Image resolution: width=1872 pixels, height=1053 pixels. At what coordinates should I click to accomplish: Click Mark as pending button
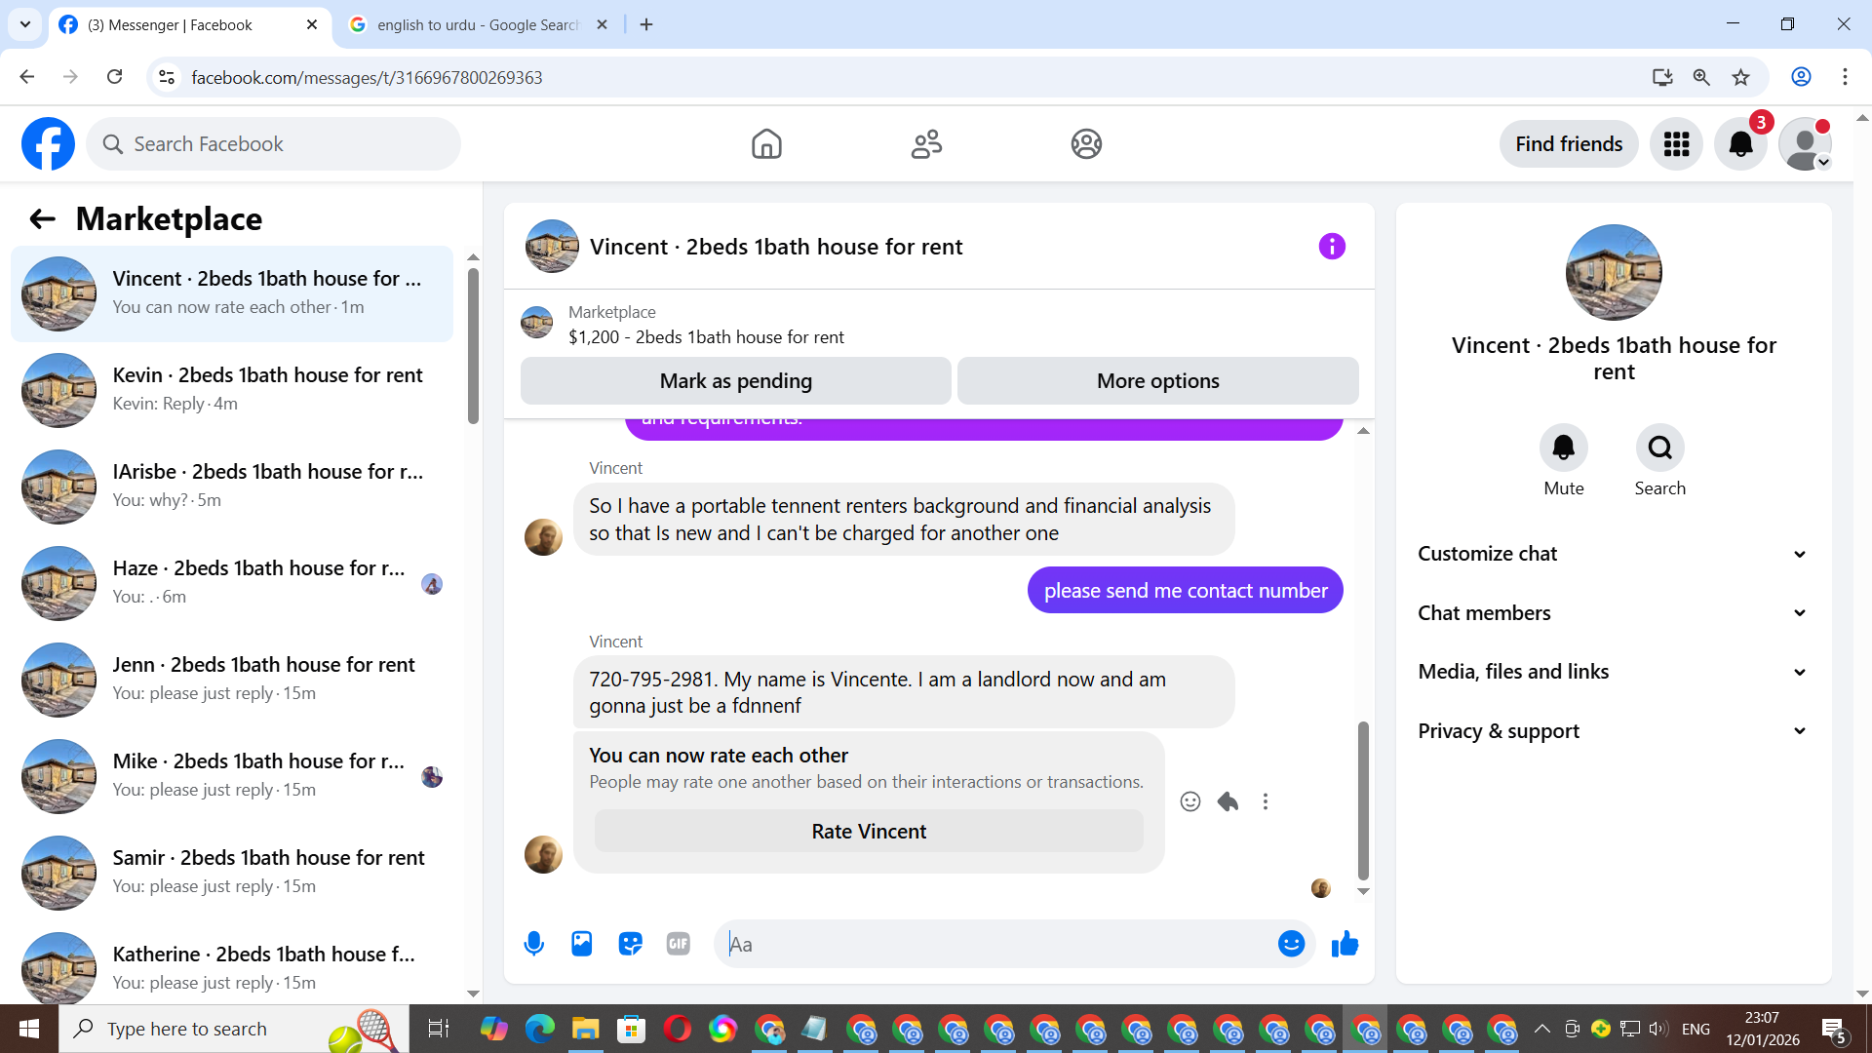(x=735, y=381)
